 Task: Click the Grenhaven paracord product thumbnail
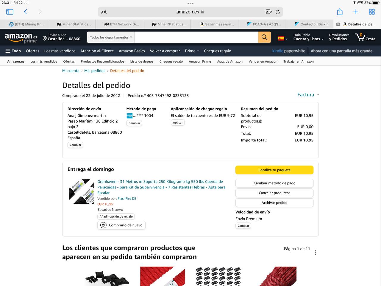coord(81,191)
